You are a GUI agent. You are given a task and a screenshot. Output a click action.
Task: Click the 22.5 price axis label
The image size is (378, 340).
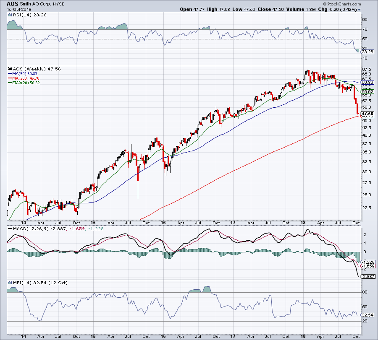coord(367,208)
